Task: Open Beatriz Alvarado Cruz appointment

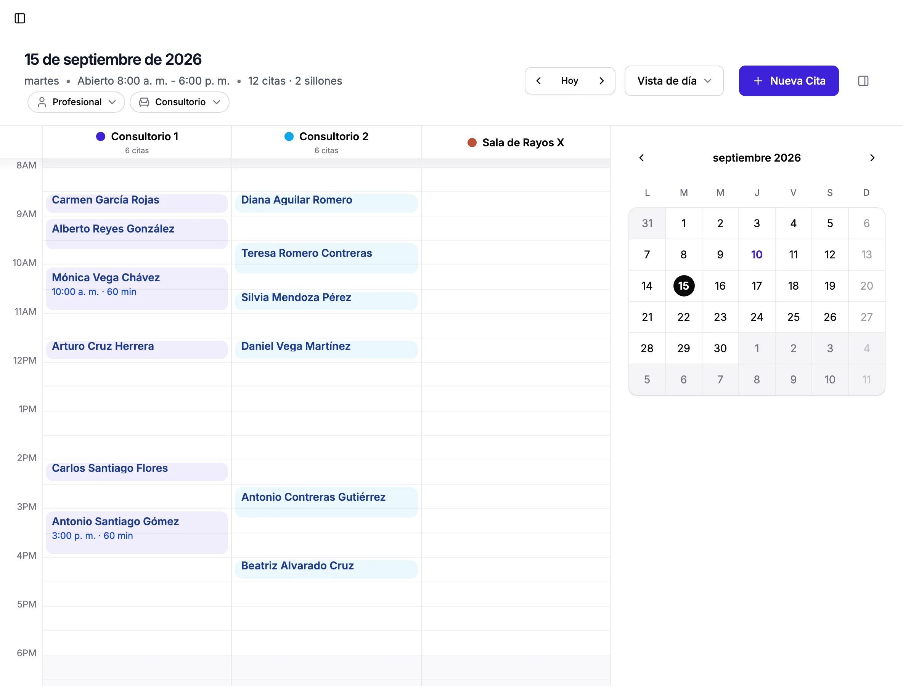Action: (x=326, y=569)
